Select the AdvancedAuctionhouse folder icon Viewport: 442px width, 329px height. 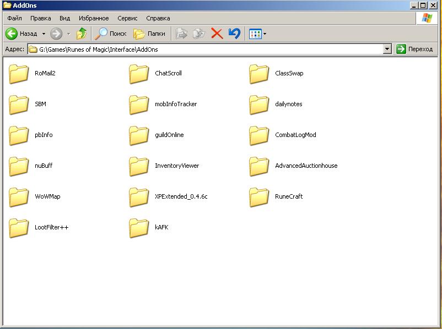coord(259,166)
